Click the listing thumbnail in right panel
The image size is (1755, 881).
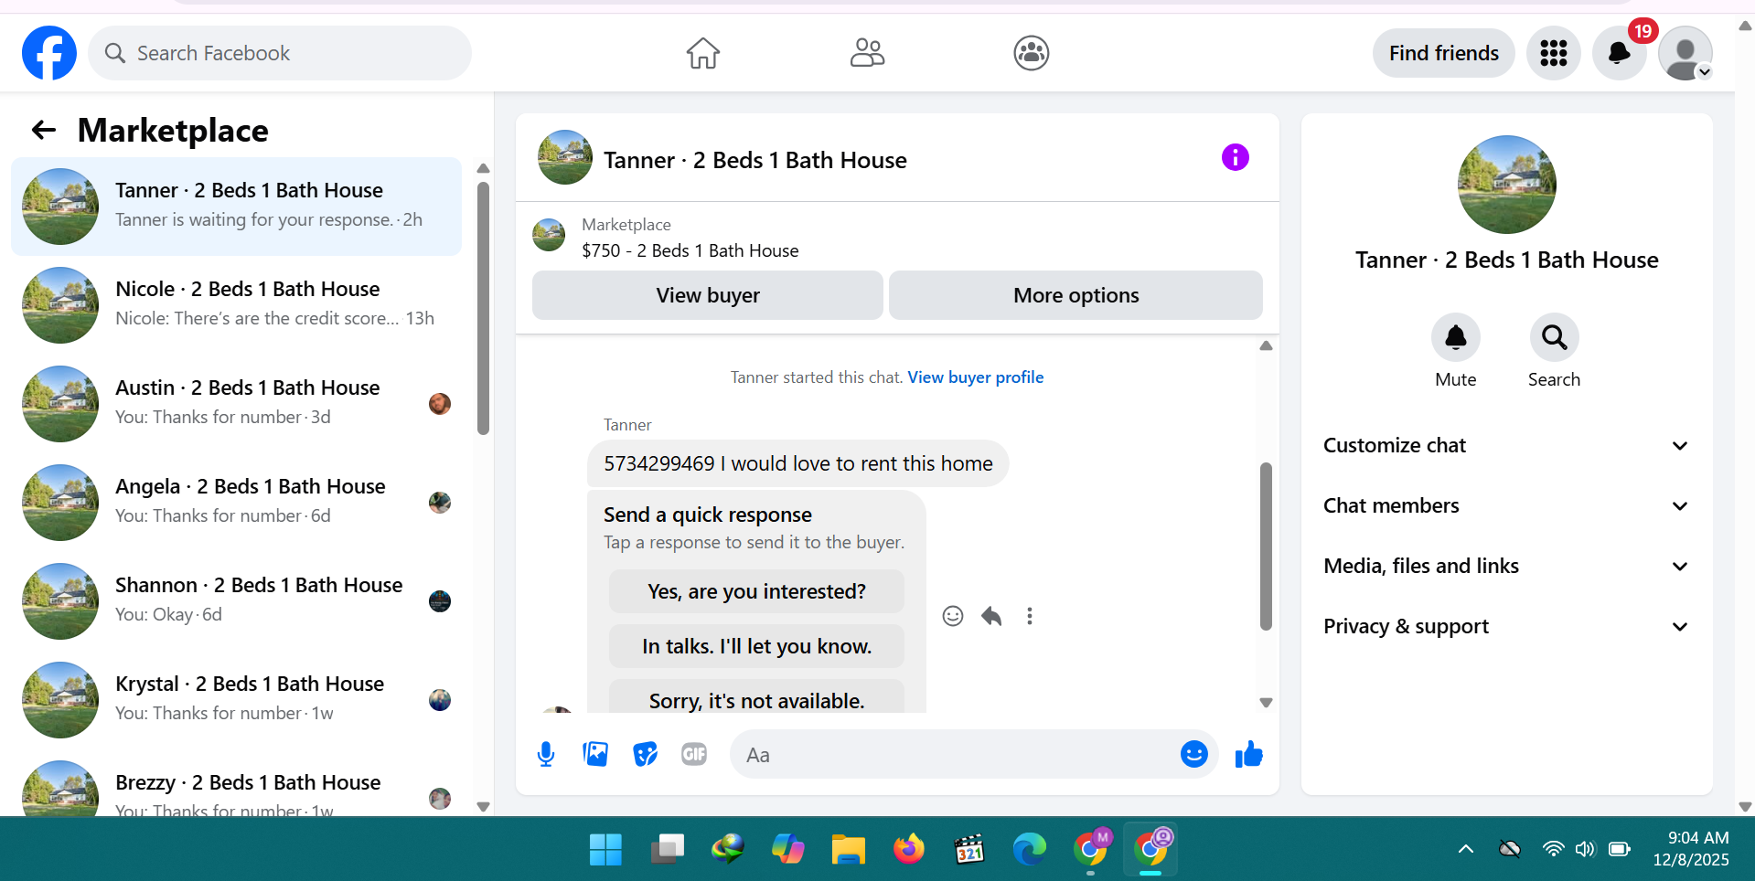[x=1506, y=185]
